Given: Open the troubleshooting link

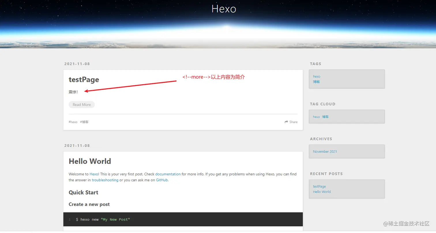Looking at the screenshot, I should pos(105,180).
